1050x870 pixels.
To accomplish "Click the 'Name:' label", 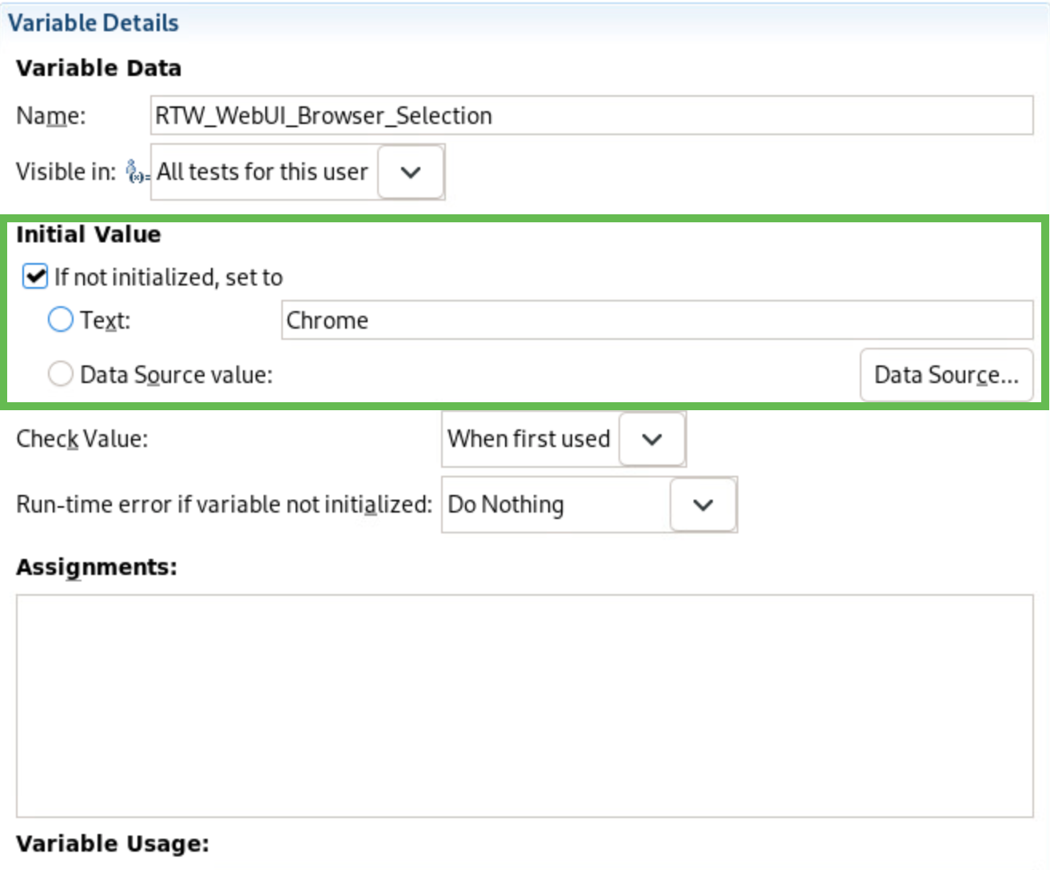I will pyautogui.click(x=51, y=116).
